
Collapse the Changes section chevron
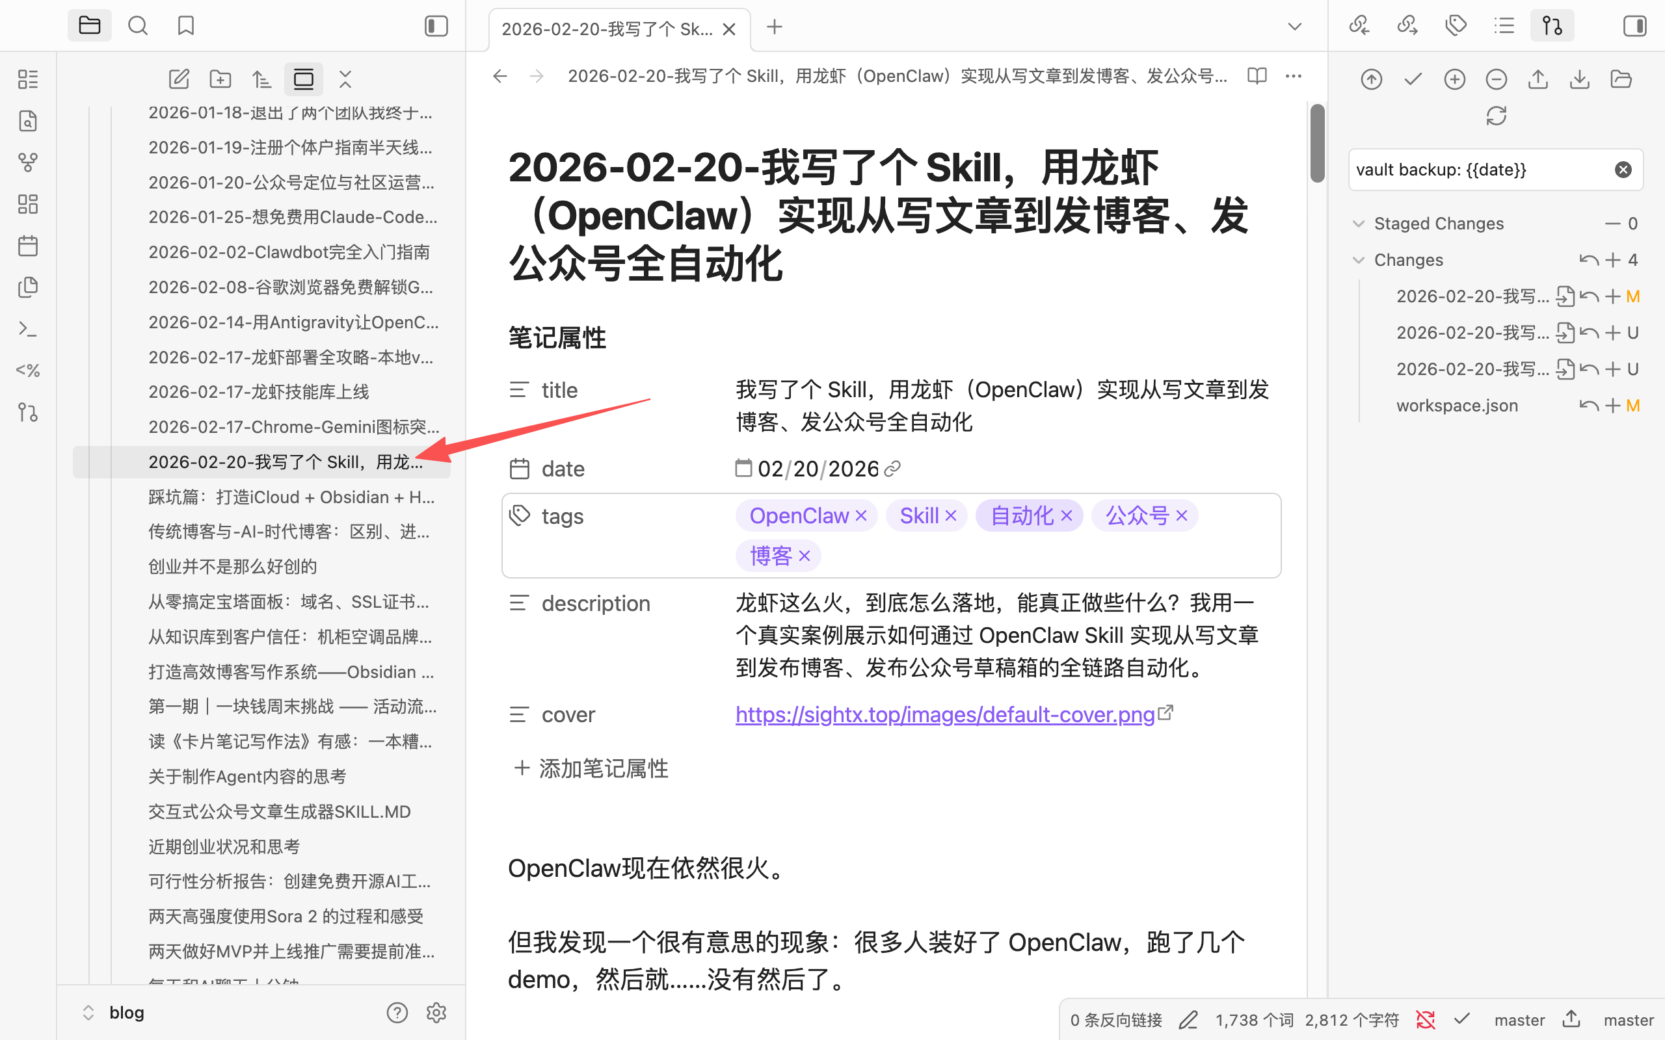1358,260
